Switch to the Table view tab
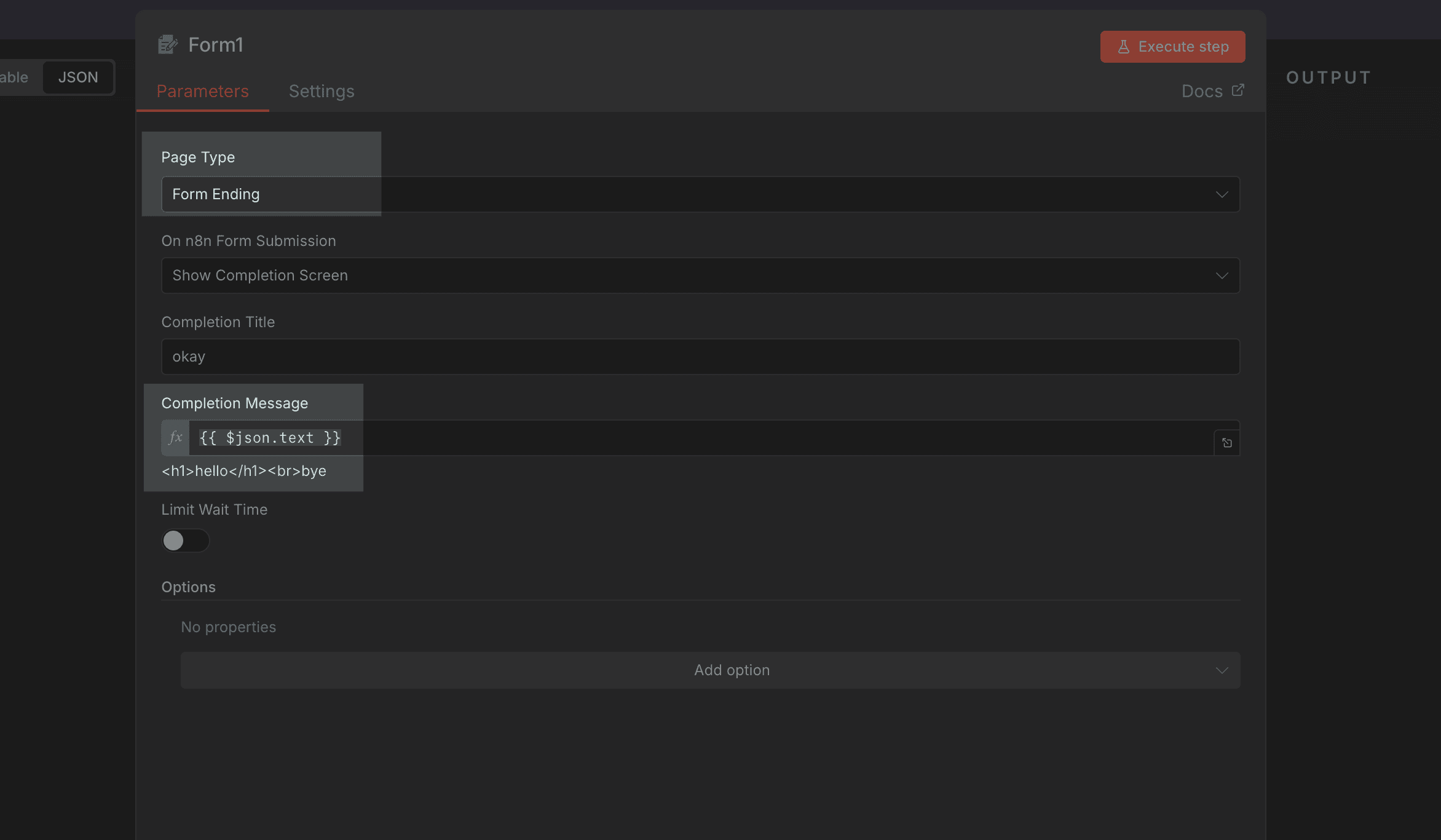 click(x=14, y=77)
